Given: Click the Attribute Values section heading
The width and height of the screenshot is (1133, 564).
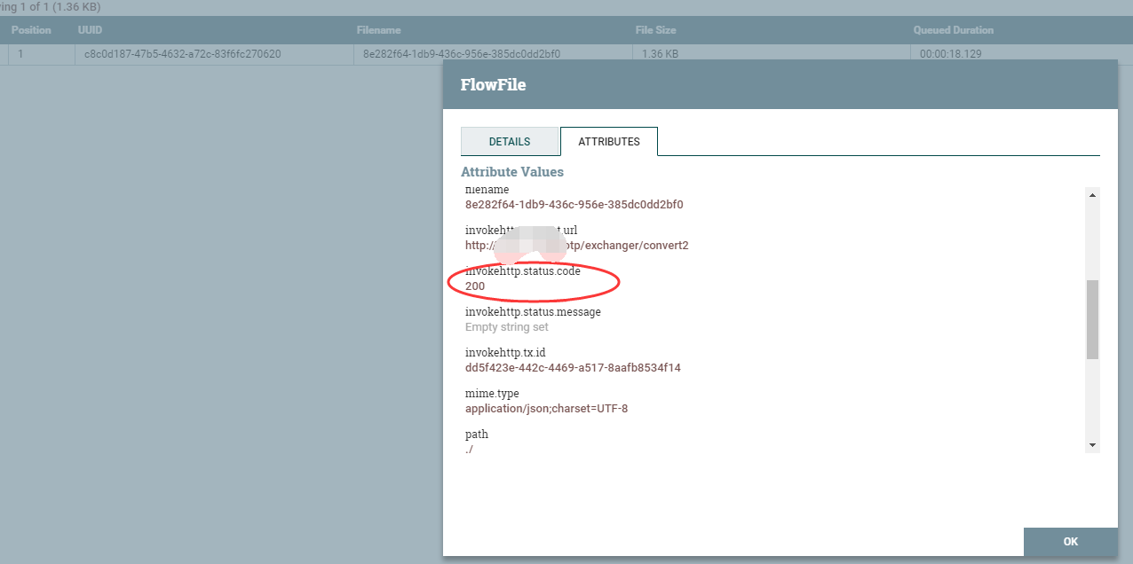Looking at the screenshot, I should (x=511, y=171).
